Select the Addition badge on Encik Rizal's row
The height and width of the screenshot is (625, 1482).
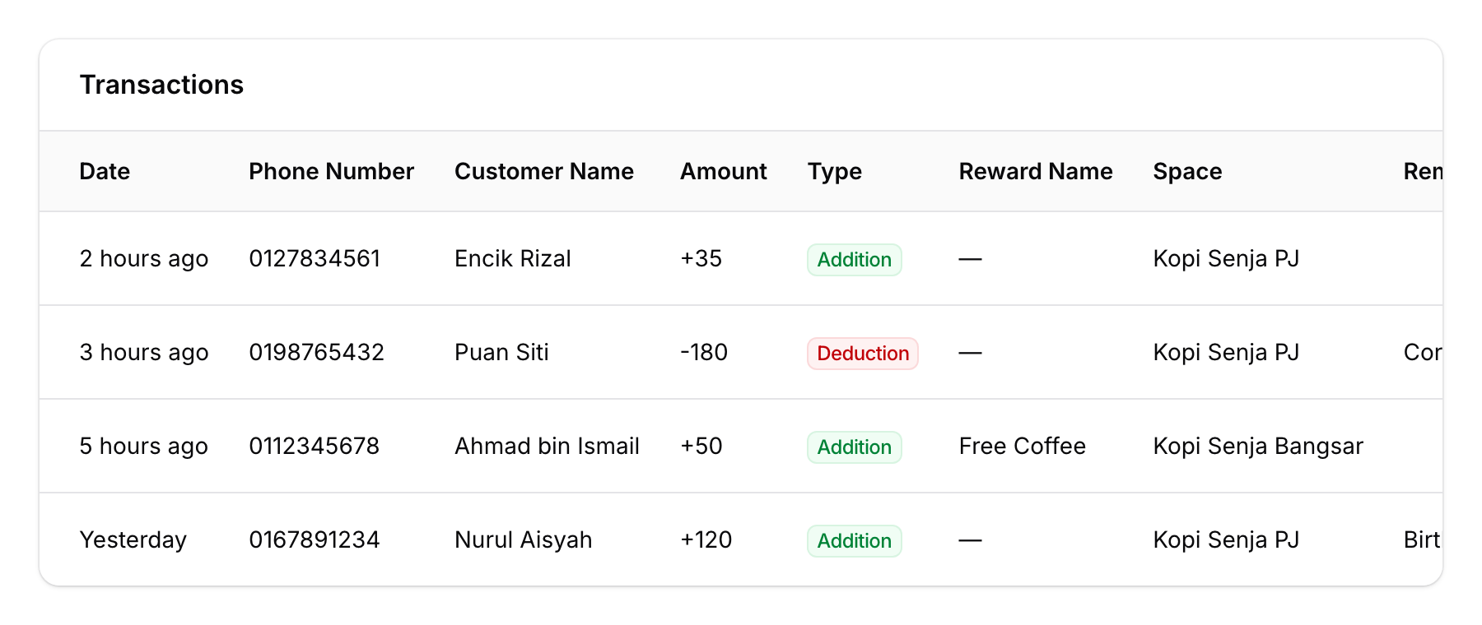[854, 259]
